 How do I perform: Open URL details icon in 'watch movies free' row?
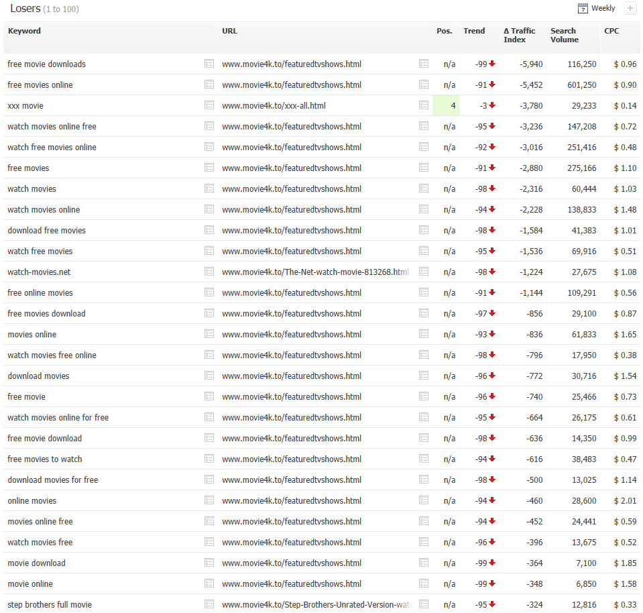424,542
